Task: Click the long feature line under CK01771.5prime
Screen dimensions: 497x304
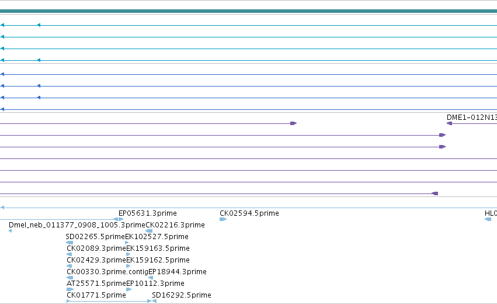Action: click(x=109, y=301)
